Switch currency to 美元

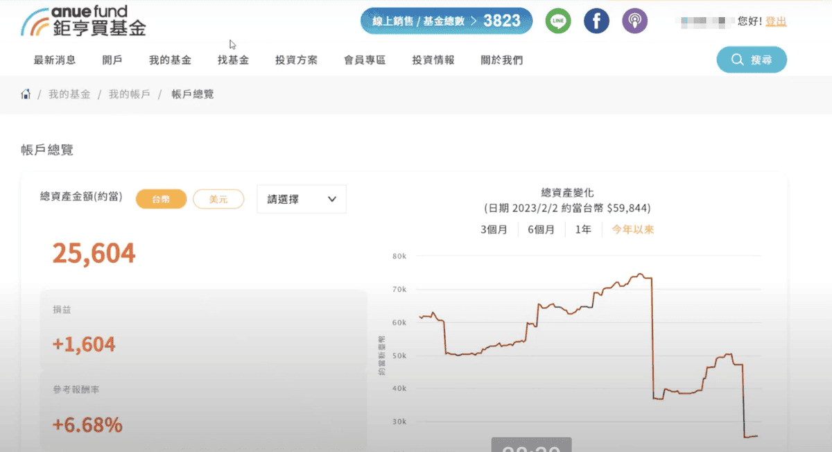pos(218,200)
